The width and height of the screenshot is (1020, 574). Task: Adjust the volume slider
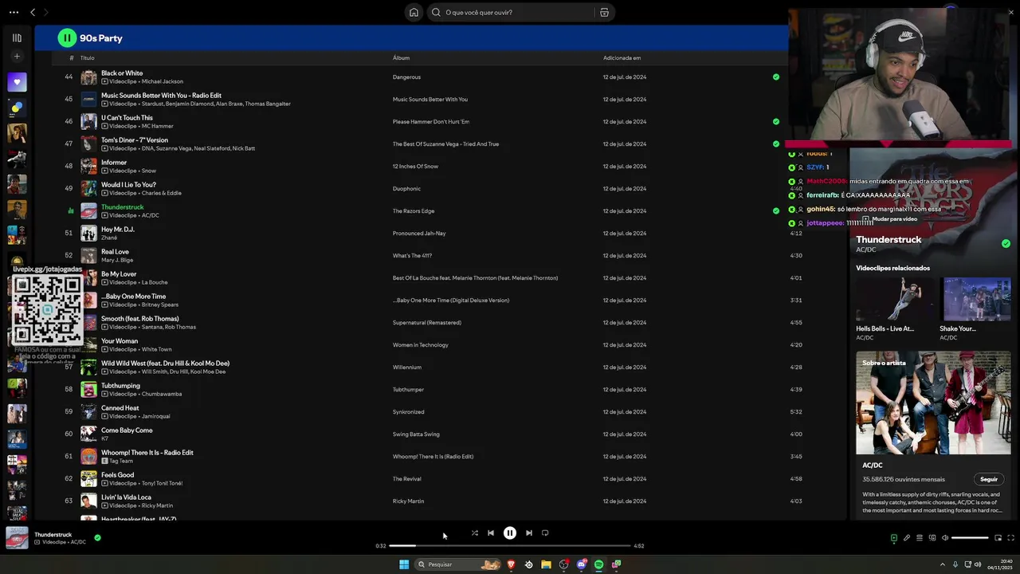(x=970, y=537)
